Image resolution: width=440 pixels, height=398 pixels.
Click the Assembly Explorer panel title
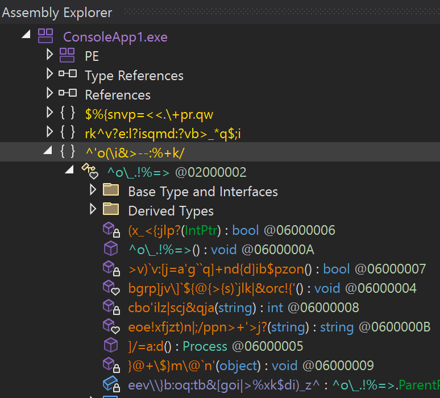(57, 13)
